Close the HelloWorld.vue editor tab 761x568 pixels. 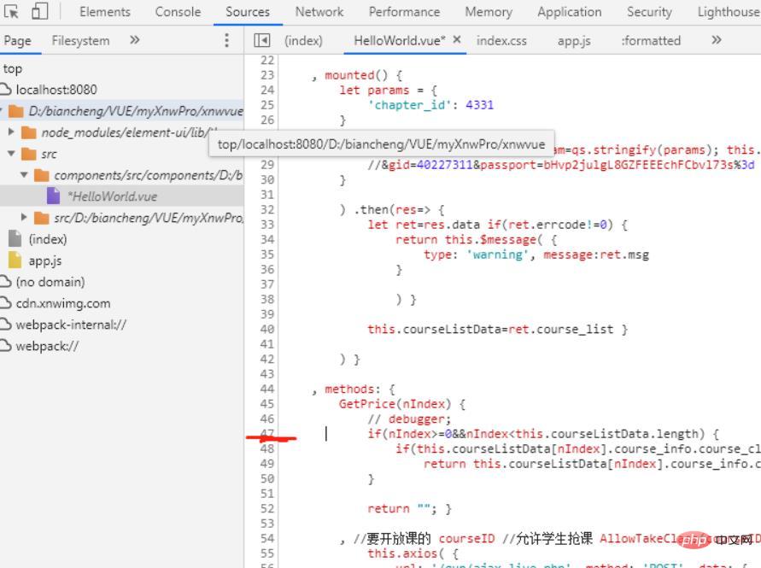pos(457,40)
